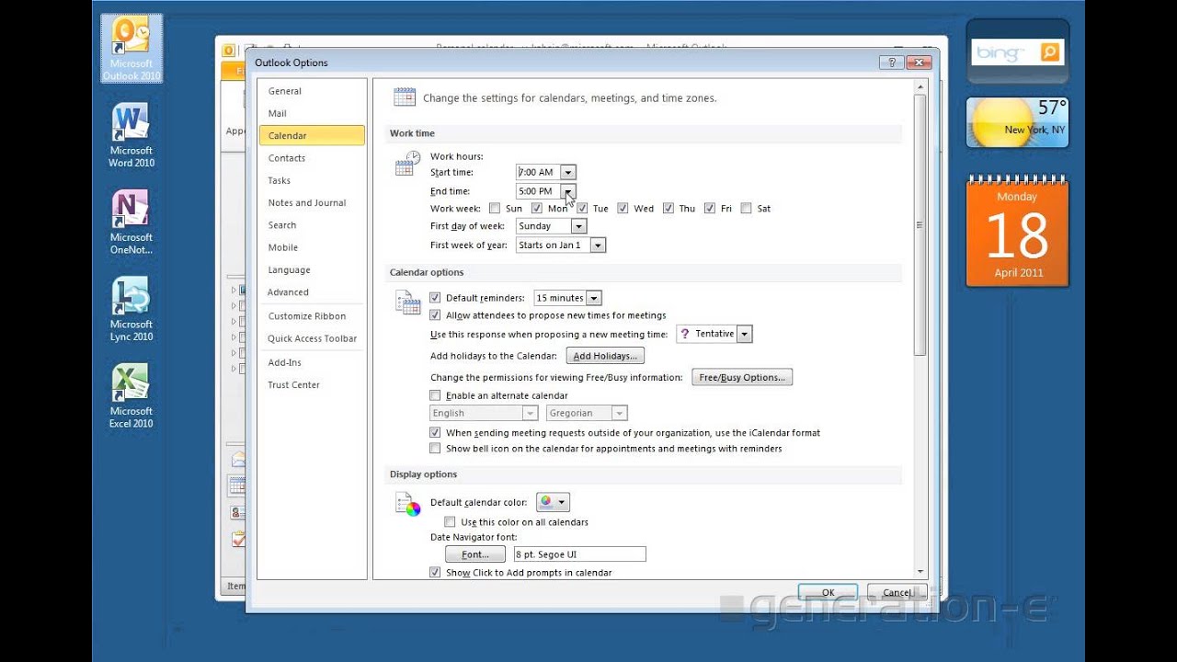The width and height of the screenshot is (1177, 662).
Task: Click the calendar gadget showing Monday 18
Action: tap(1018, 232)
